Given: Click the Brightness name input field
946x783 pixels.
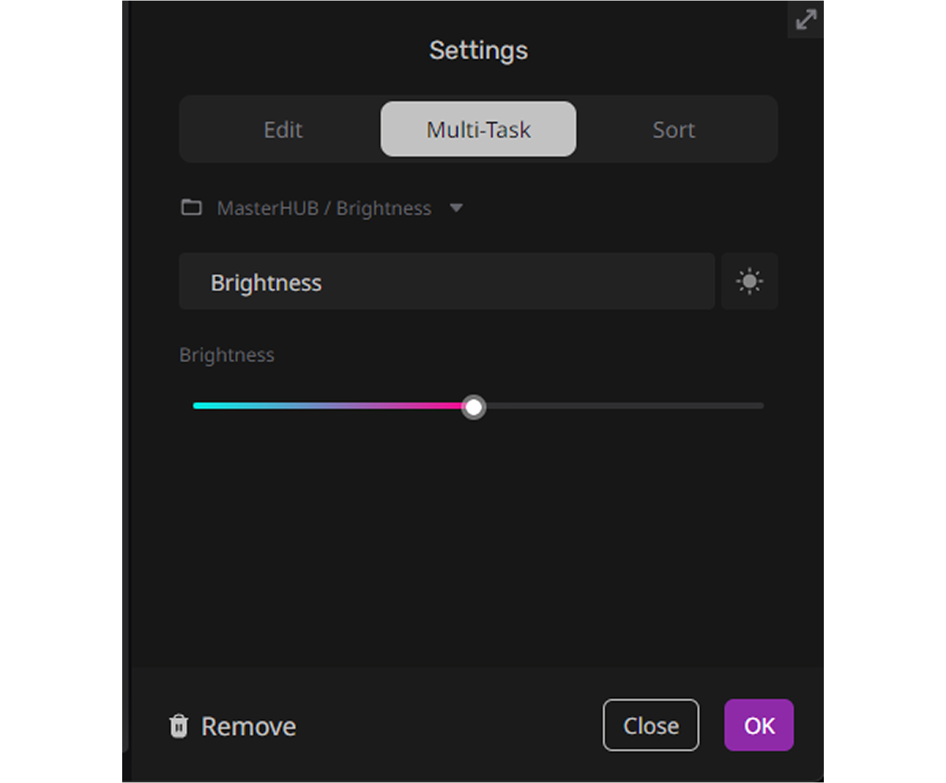Looking at the screenshot, I should (447, 282).
